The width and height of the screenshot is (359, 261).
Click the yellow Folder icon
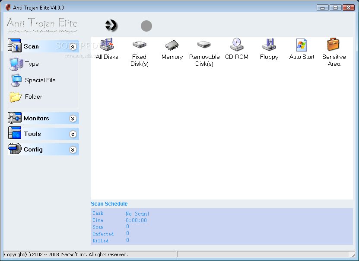(16, 97)
